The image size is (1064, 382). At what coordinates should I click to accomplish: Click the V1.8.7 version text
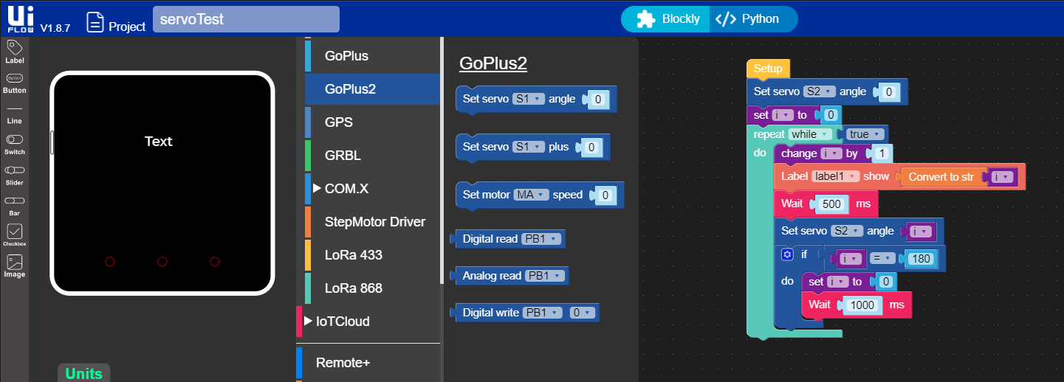[x=55, y=28]
